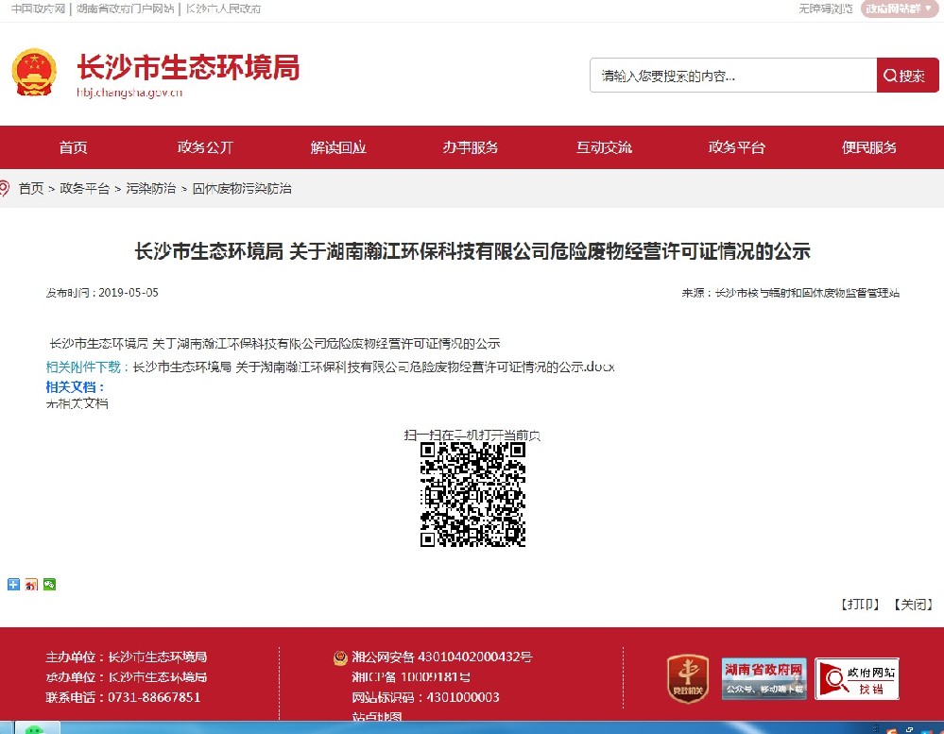This screenshot has width=944, height=734.
Task: Open 污染防治 breadcrumb link
Action: point(151,188)
